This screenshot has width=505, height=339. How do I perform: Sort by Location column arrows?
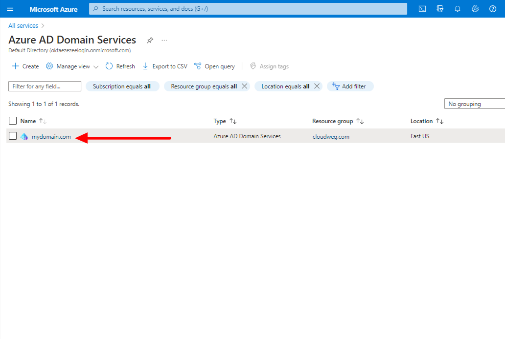[439, 121]
